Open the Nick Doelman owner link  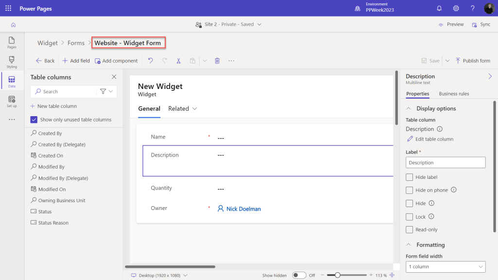(x=244, y=209)
